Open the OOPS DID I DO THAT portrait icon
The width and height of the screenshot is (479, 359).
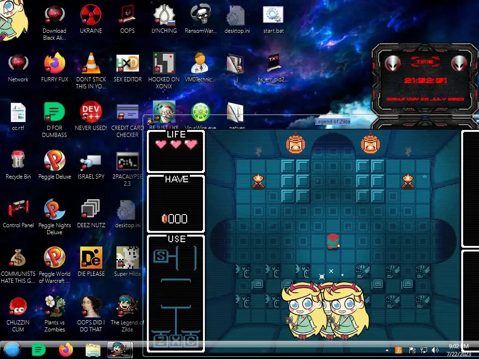point(91,315)
